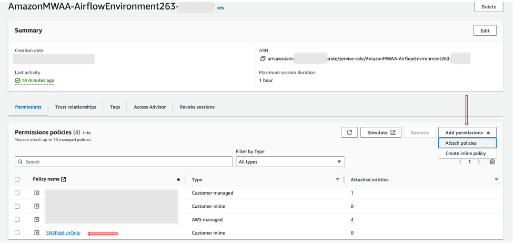Copy the role ARN with the copy icon
514x243 pixels.
(x=263, y=59)
